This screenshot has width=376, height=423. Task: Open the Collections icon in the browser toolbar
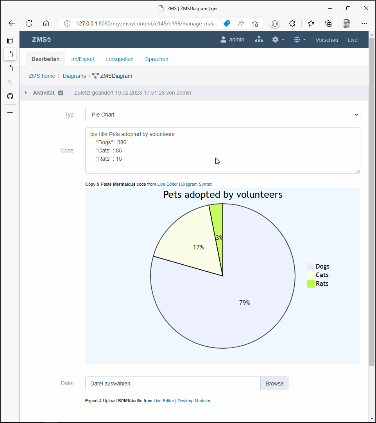328,23
